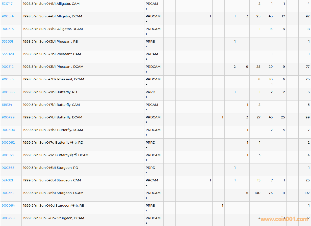Image resolution: width=311 pixels, height=226 pixels.
Task: Open the 900062 Butterfly sample coin link
Action: [8, 143]
